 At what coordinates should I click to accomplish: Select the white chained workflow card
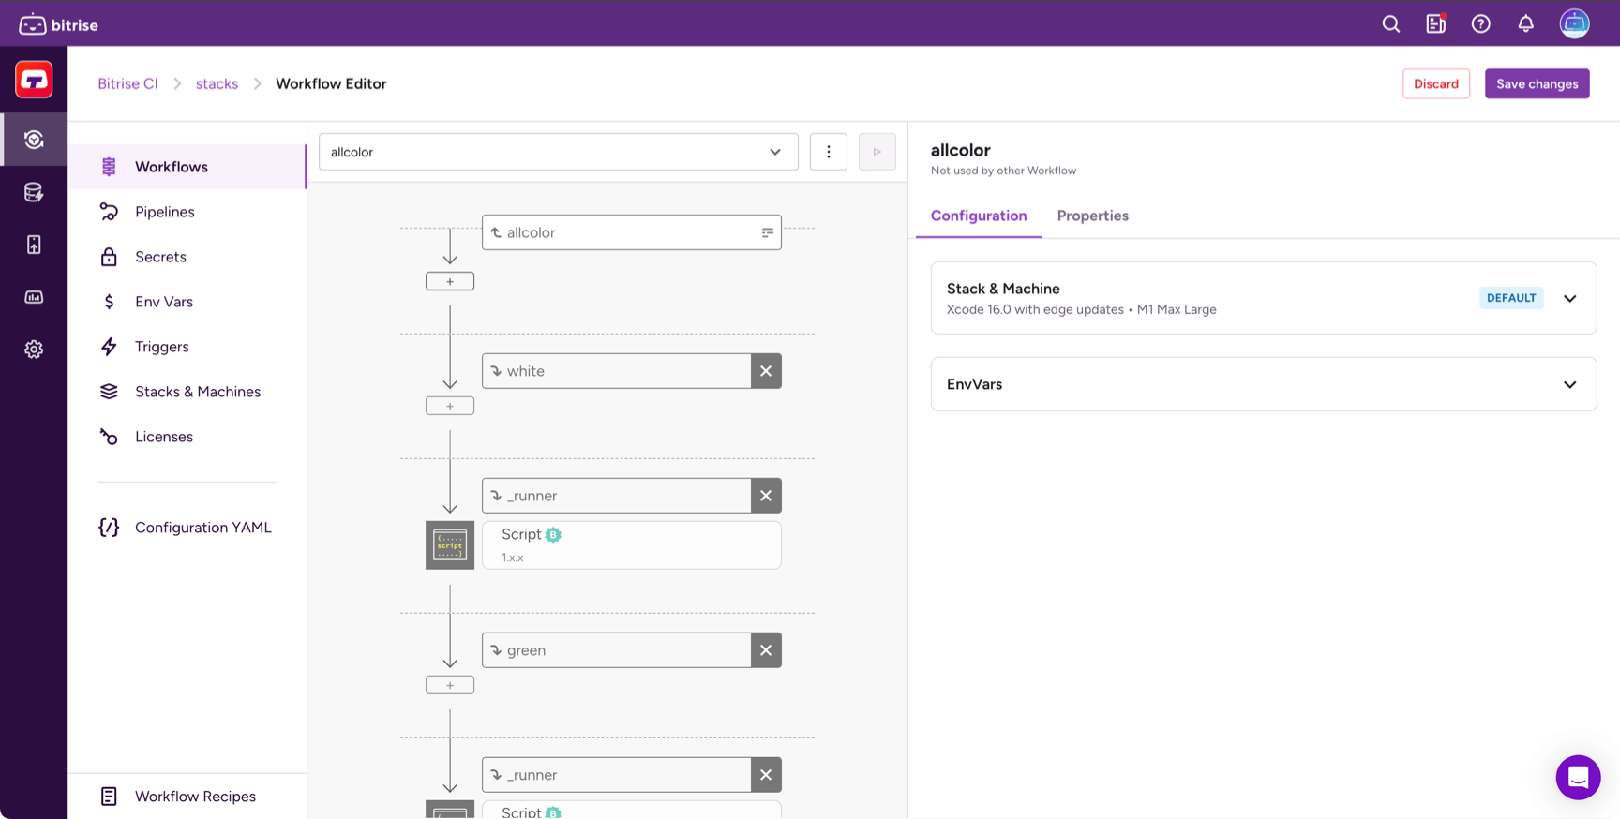tap(616, 371)
